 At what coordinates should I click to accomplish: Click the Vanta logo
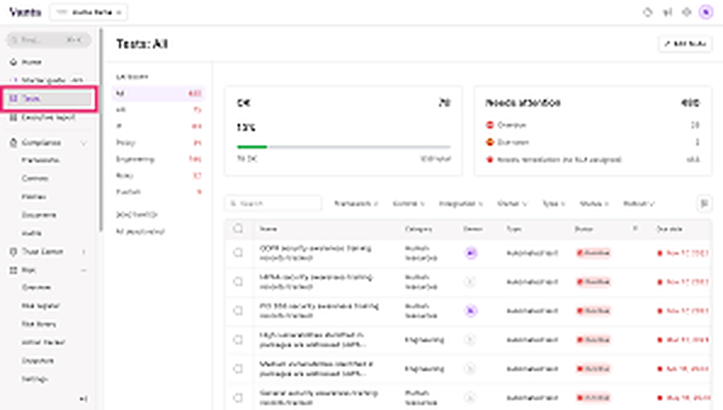point(25,12)
